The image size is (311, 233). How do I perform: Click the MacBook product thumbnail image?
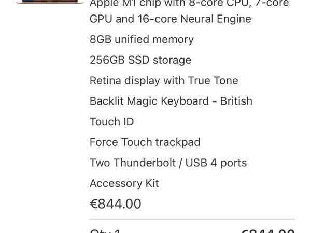coord(49,2)
